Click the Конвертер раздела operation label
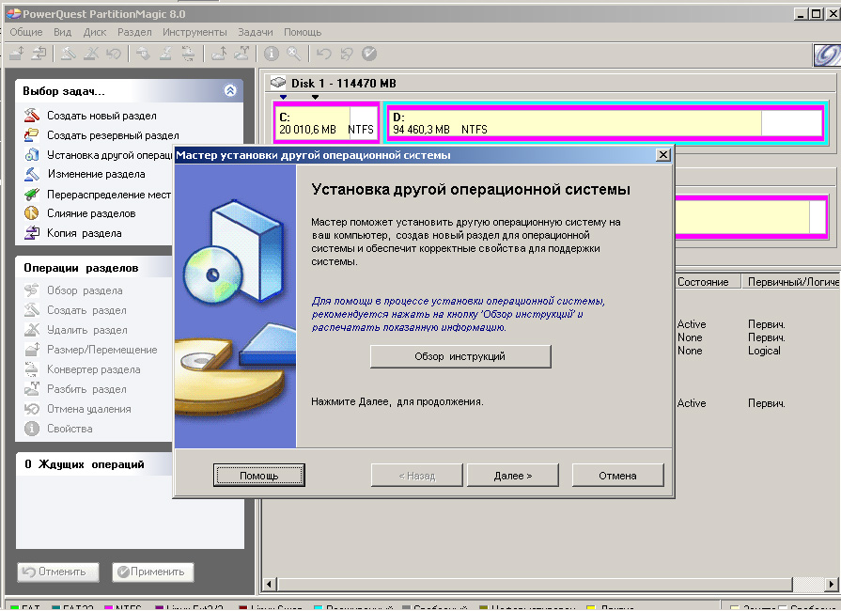Screen dimensions: 841x611 pos(94,369)
